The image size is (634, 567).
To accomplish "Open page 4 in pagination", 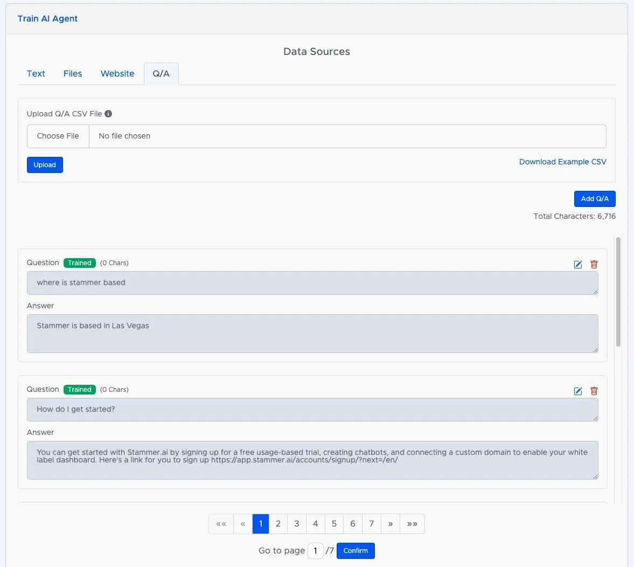I will [316, 524].
